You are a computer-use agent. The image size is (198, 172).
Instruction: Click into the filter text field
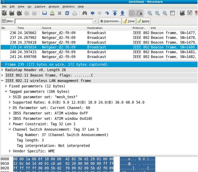click(54, 21)
